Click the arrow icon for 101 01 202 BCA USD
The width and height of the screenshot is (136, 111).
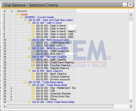point(33,45)
